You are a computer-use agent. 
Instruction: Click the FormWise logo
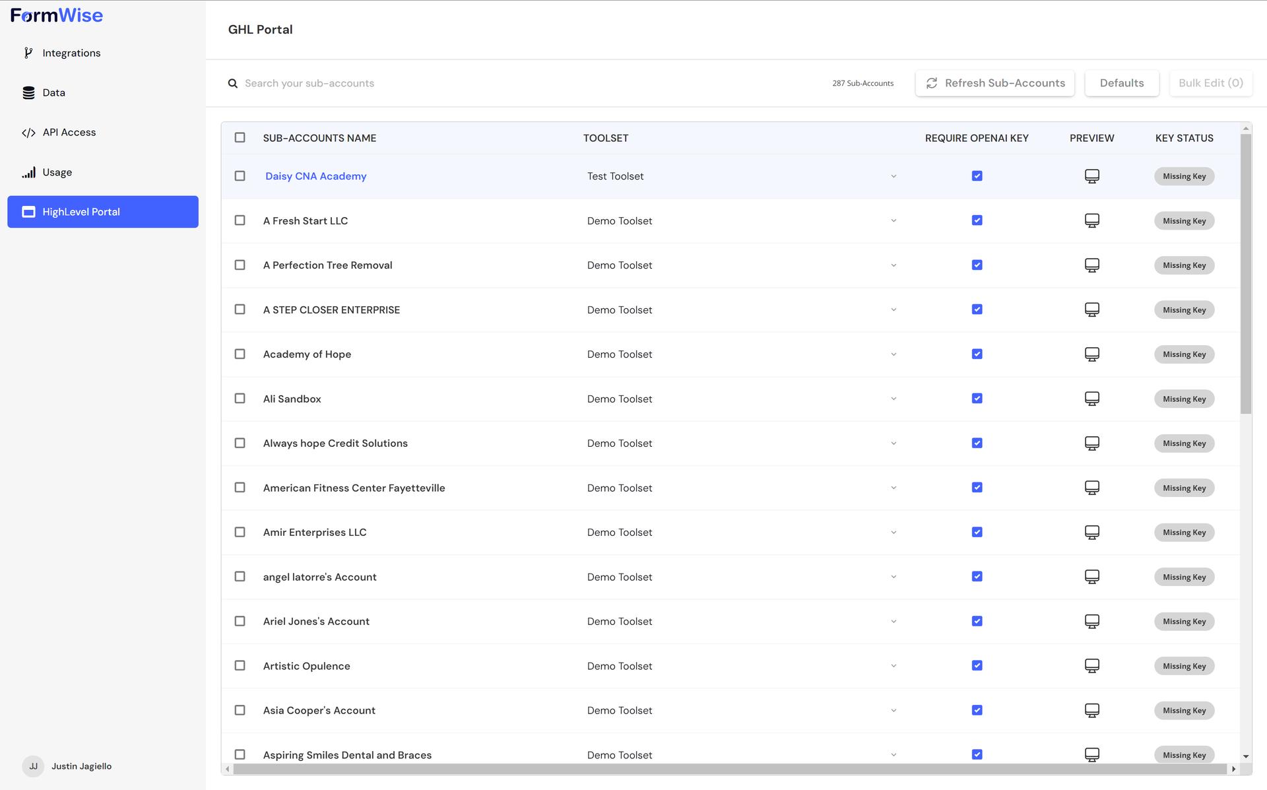point(57,15)
